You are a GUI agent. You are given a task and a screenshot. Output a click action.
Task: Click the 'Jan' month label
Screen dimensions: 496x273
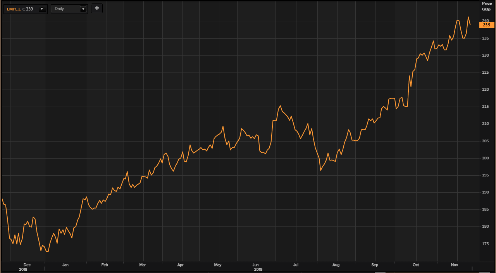[65, 265]
